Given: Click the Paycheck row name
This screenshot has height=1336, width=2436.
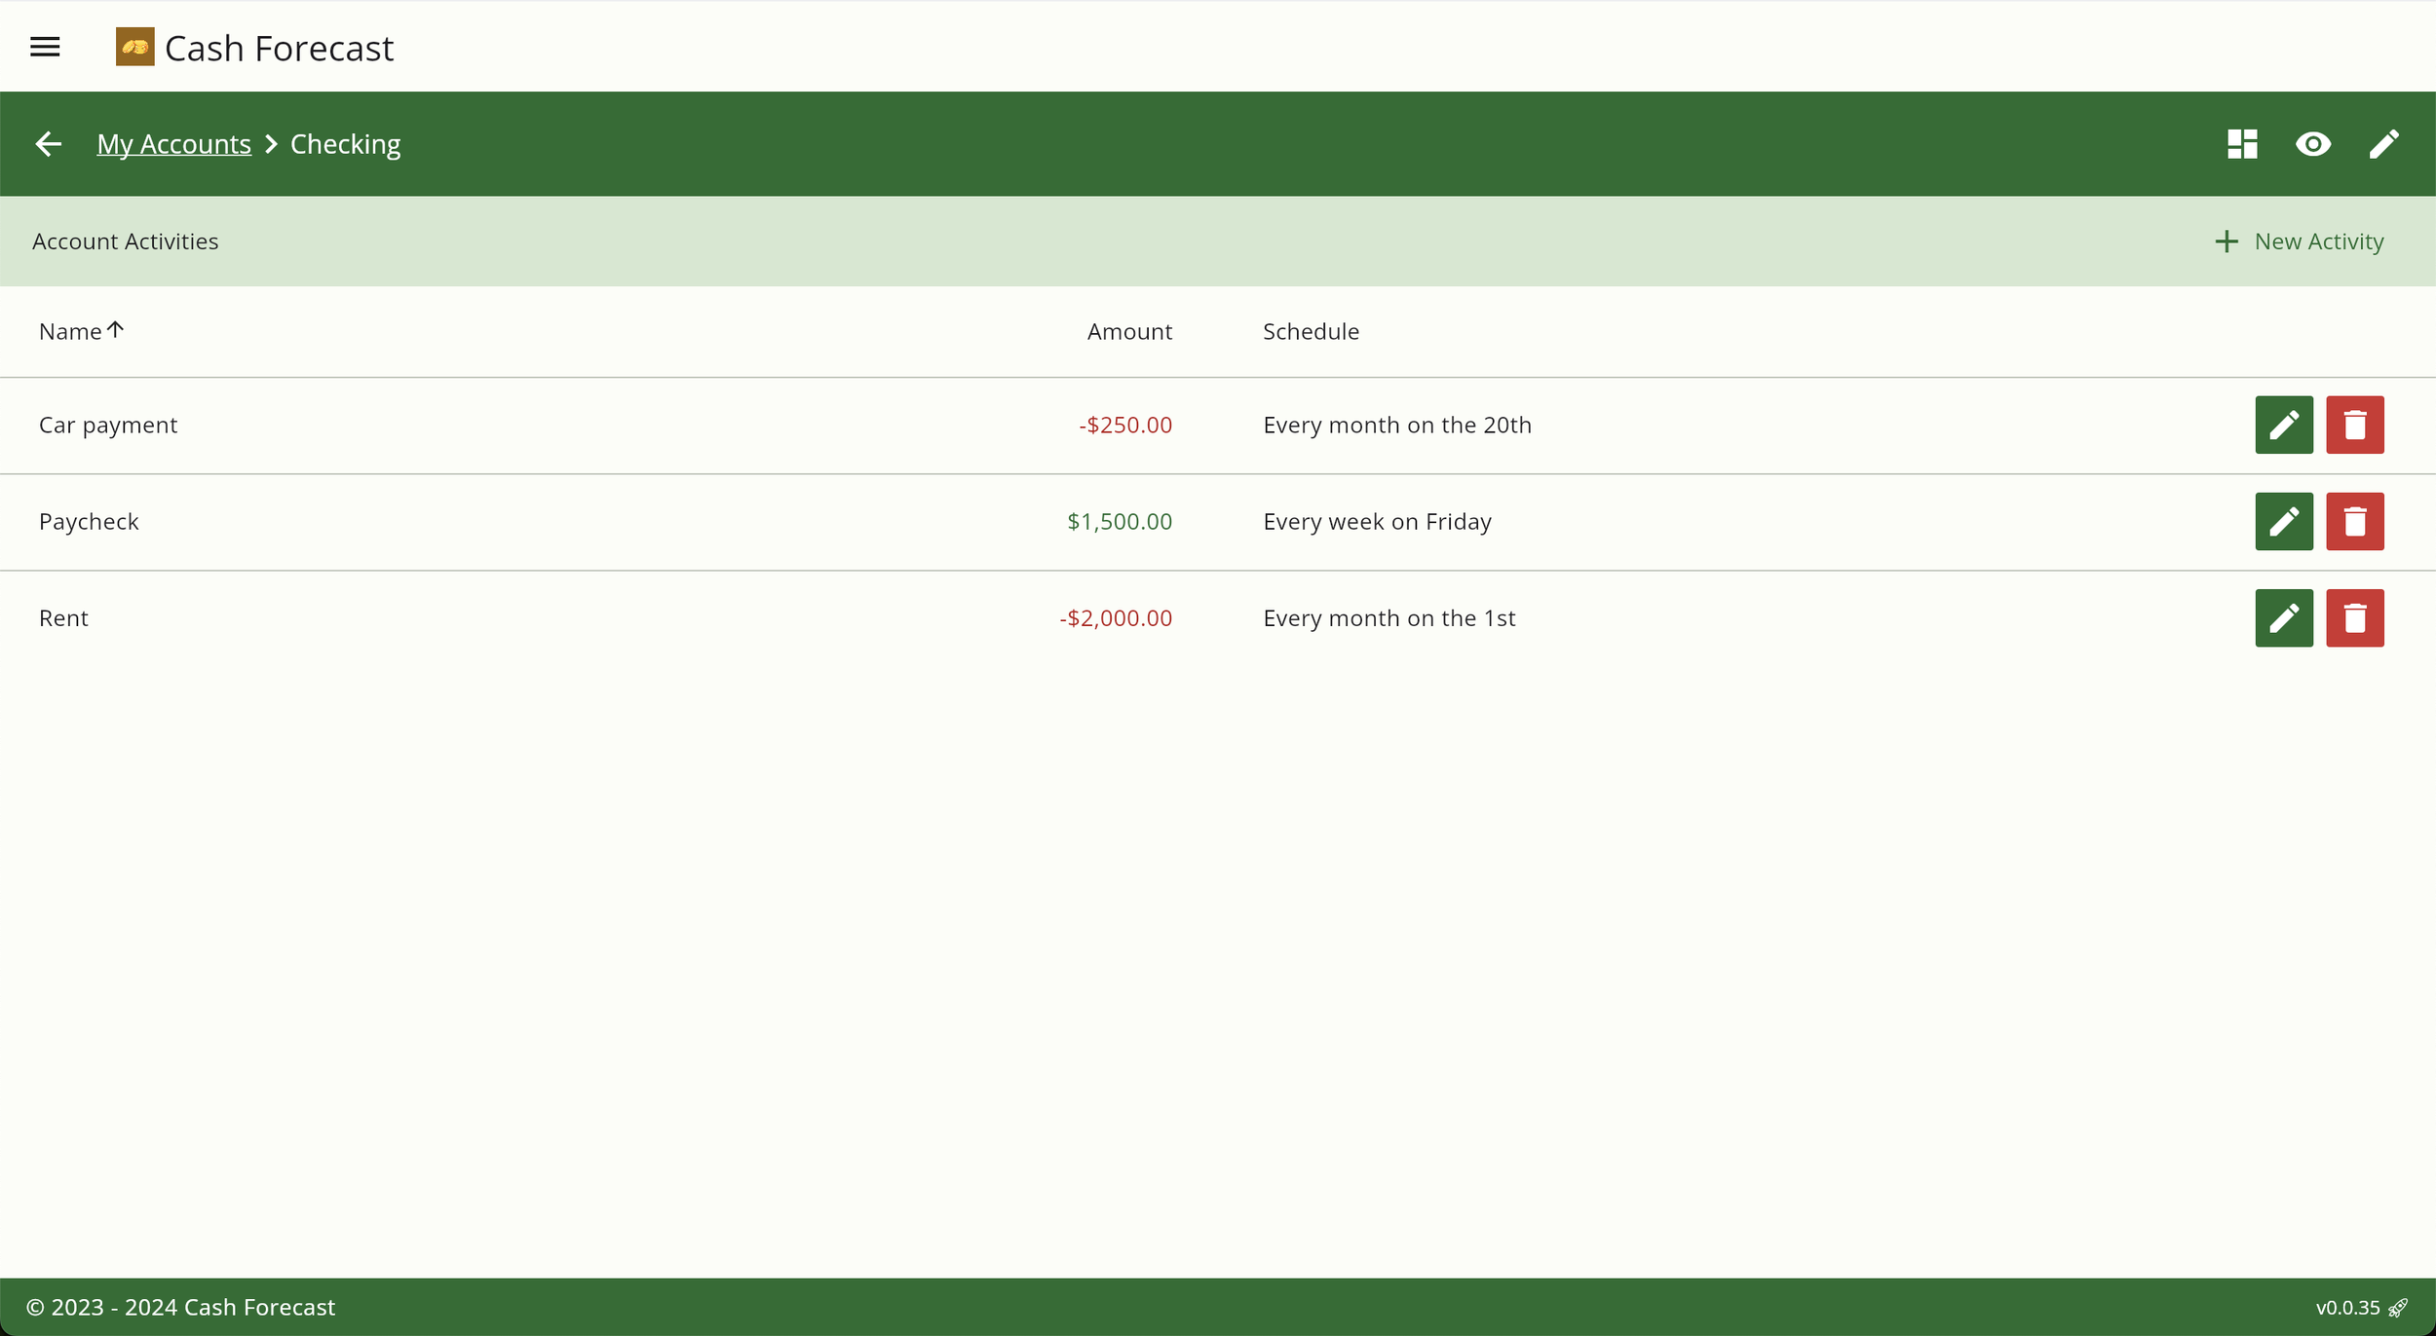Looking at the screenshot, I should (89, 521).
